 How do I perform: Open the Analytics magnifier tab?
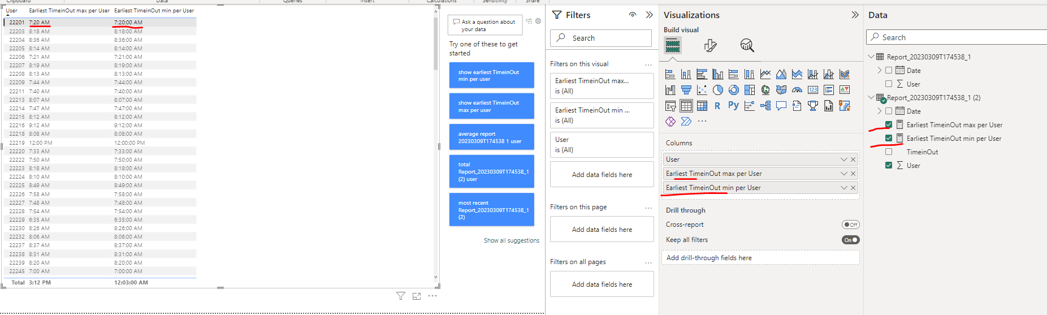(747, 45)
